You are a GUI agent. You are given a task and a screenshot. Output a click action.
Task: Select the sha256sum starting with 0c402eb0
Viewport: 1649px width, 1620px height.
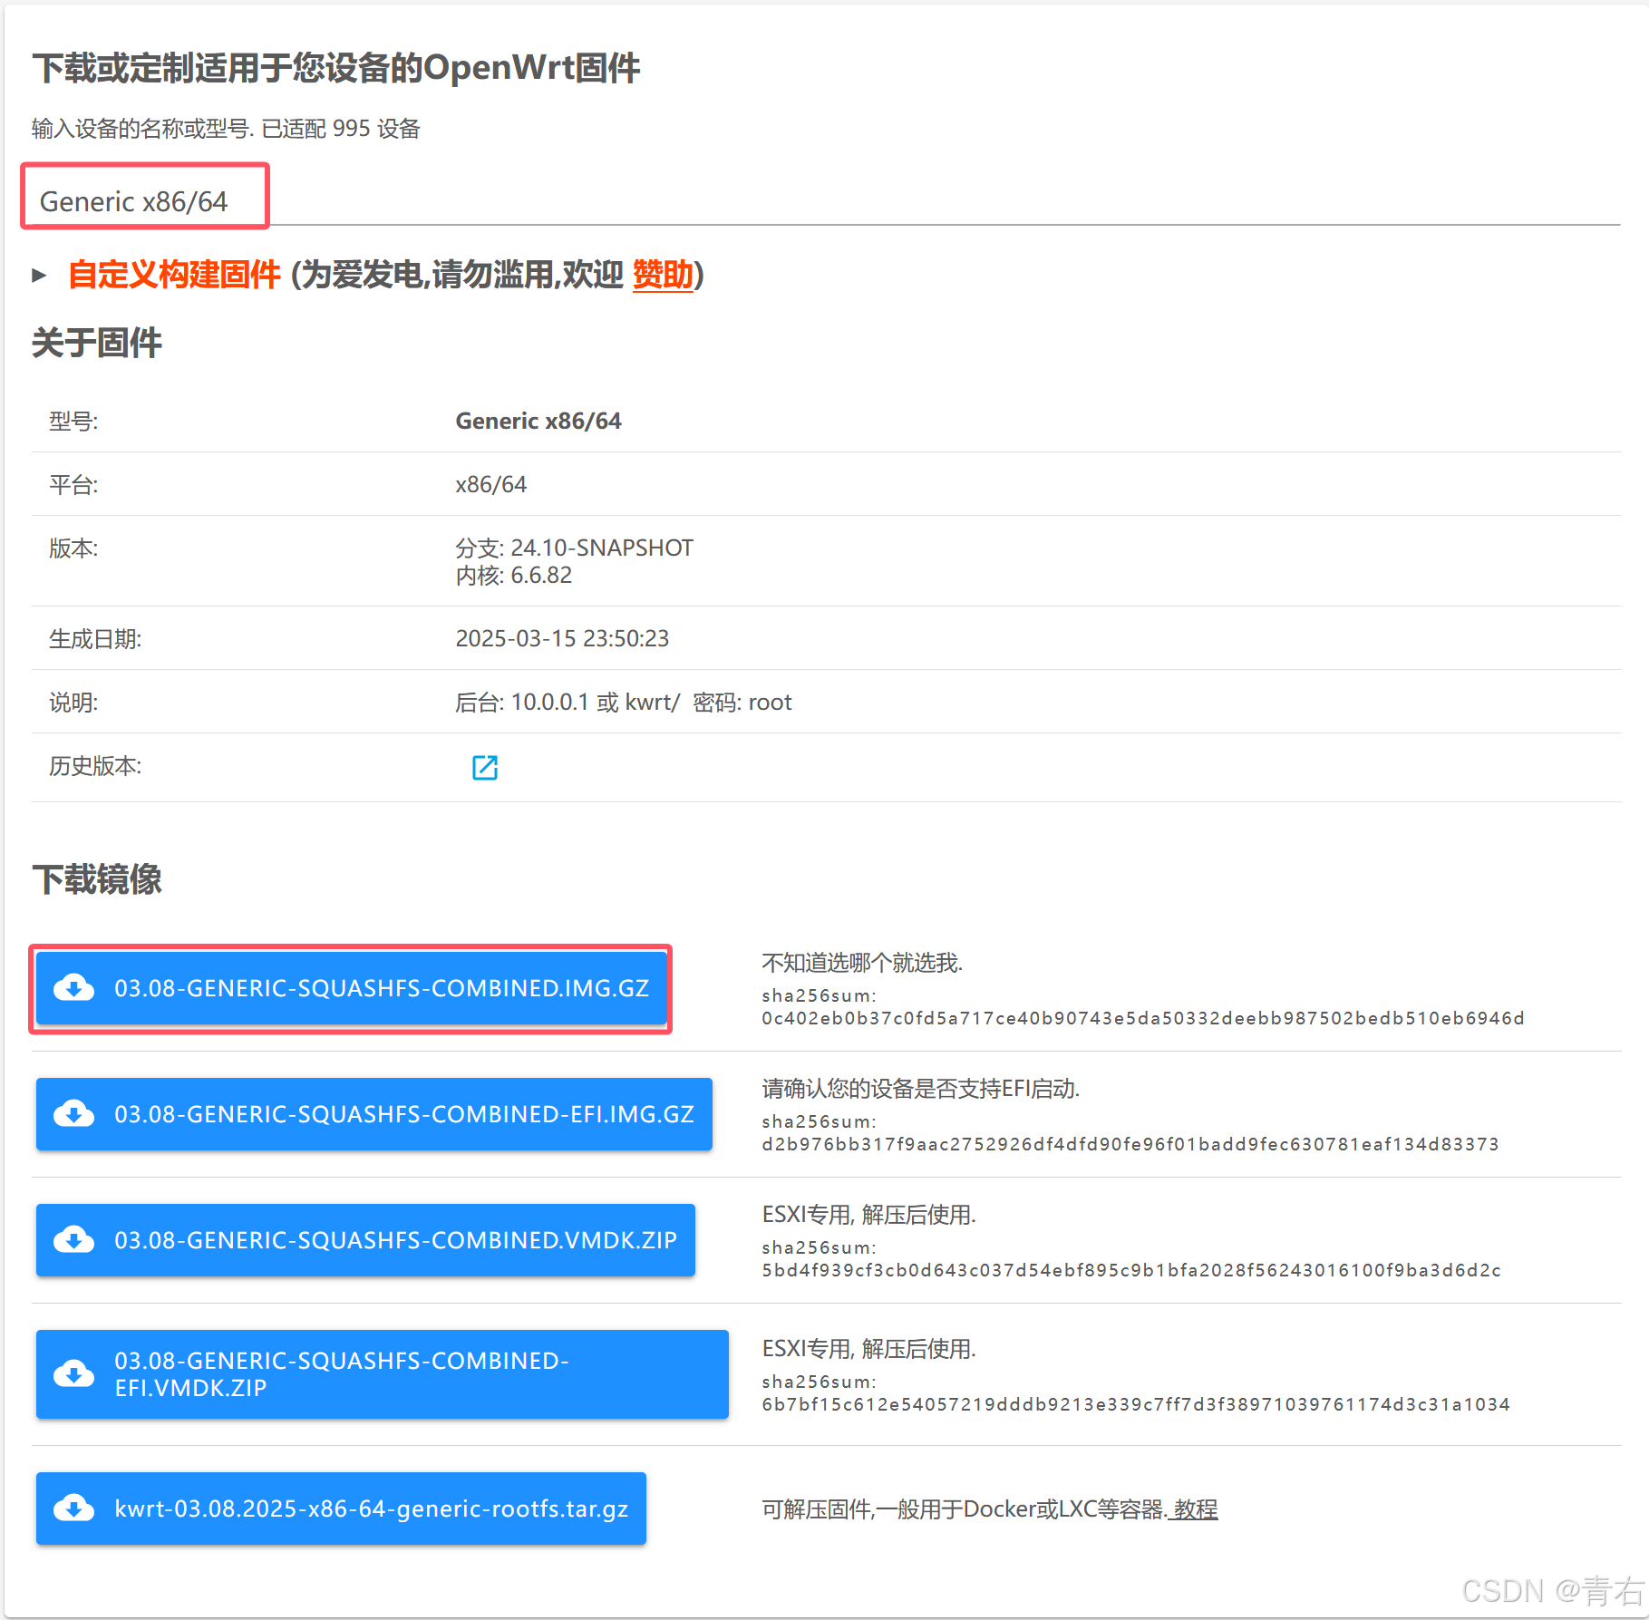(1143, 1018)
